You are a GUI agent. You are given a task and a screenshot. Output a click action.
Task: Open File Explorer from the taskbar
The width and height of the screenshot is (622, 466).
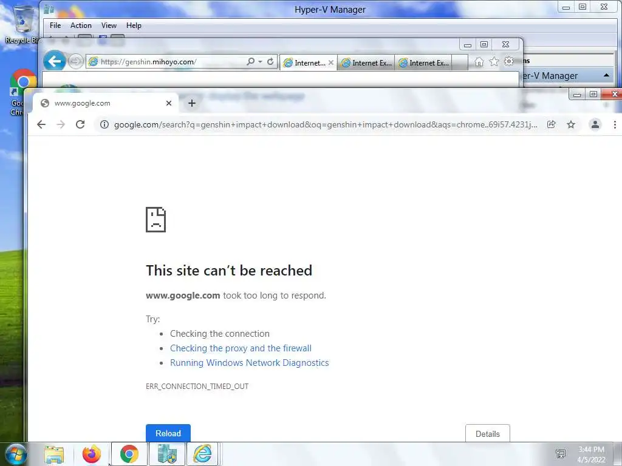coord(54,454)
